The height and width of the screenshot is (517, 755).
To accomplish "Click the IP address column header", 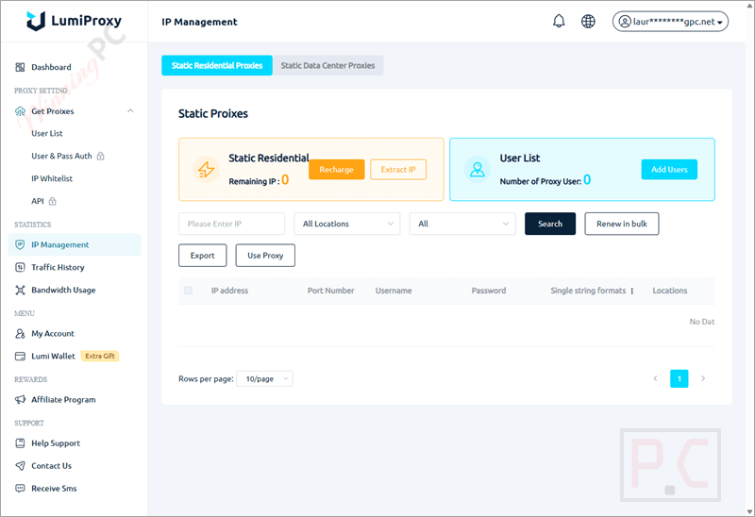I will click(229, 291).
